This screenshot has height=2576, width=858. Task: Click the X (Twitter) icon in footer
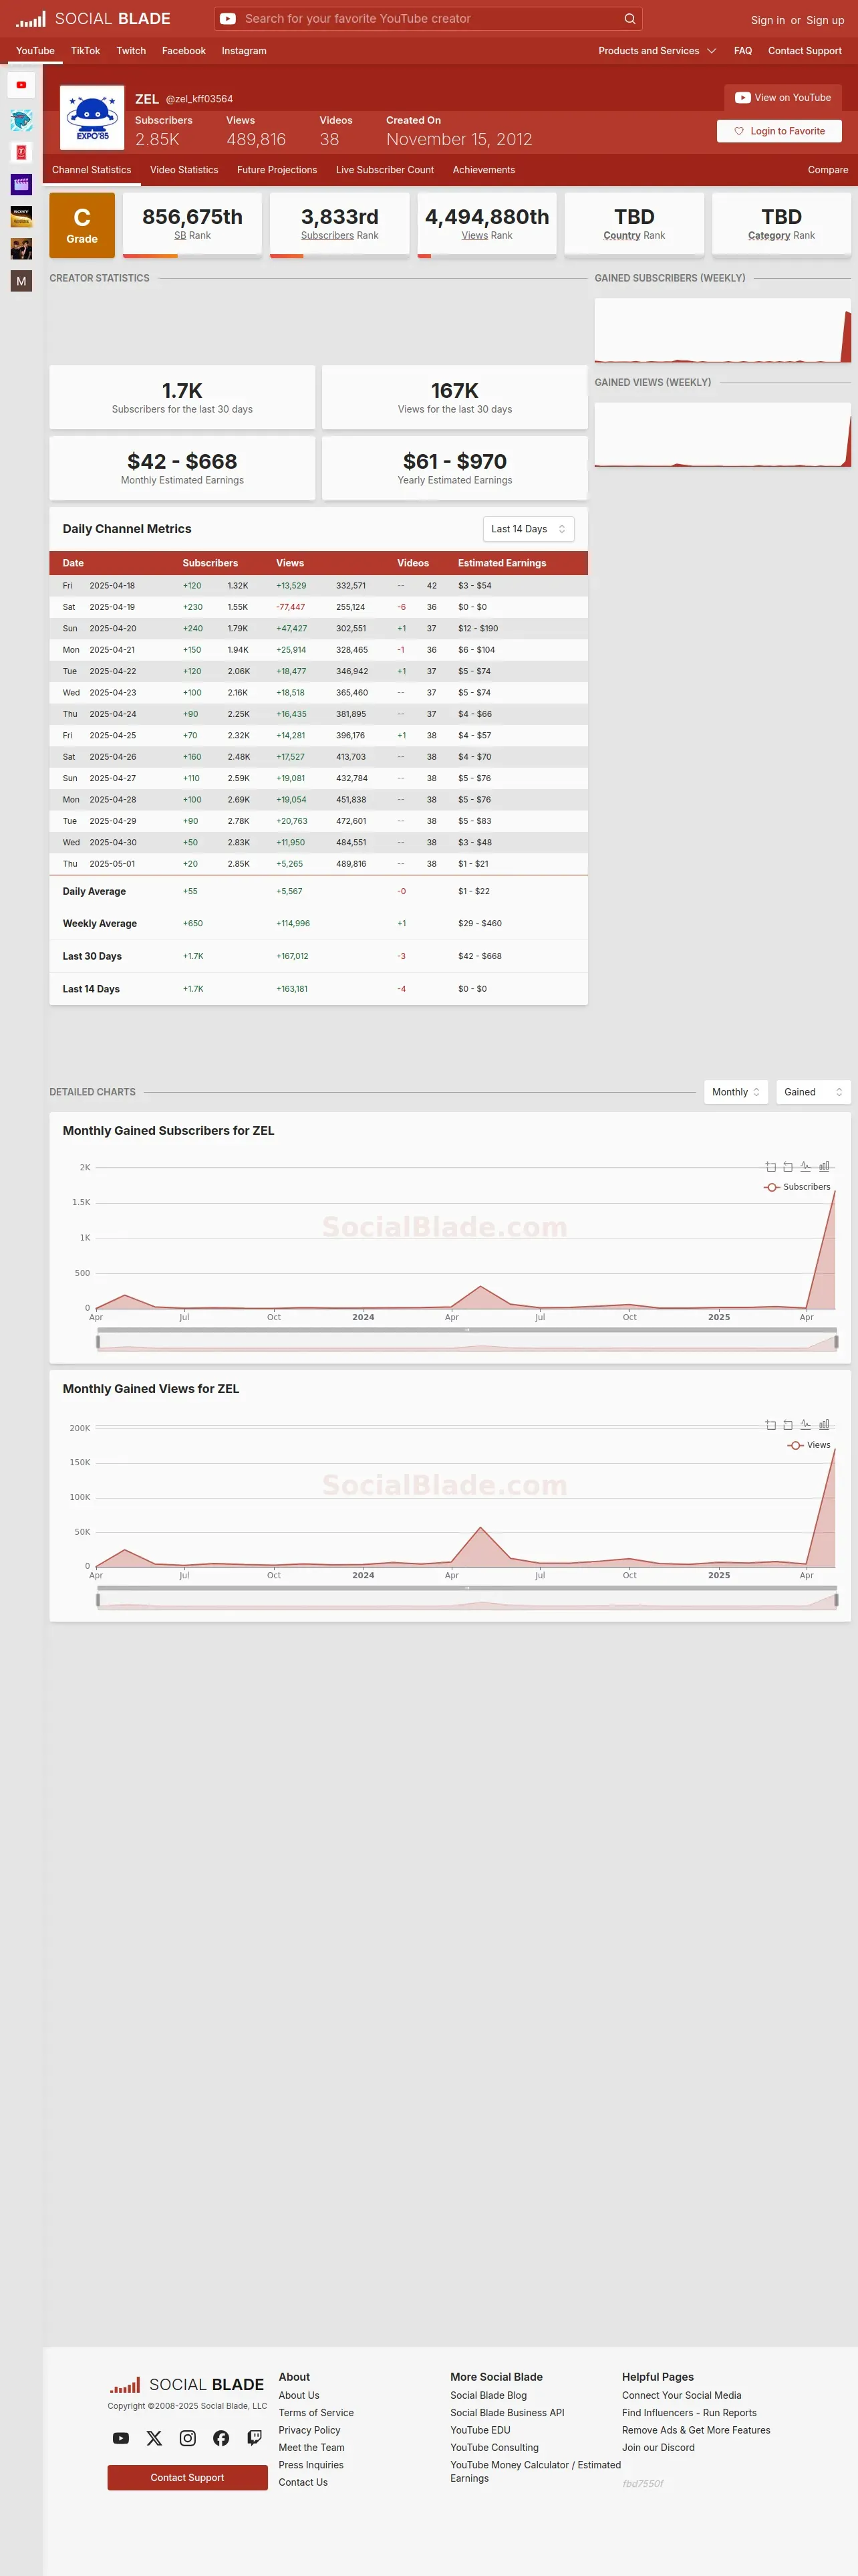154,2438
